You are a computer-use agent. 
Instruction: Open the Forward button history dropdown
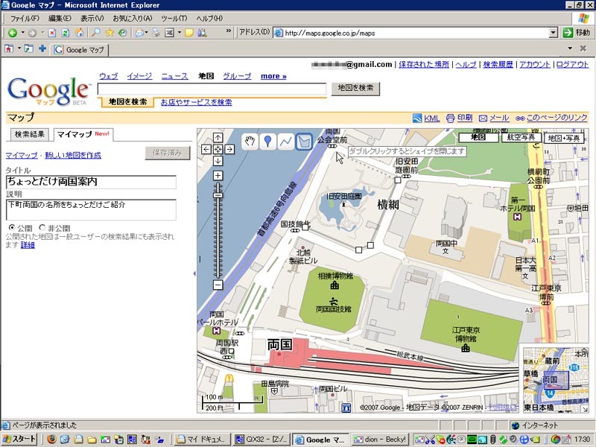42,33
